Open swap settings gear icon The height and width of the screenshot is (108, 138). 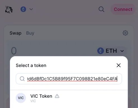point(125,33)
